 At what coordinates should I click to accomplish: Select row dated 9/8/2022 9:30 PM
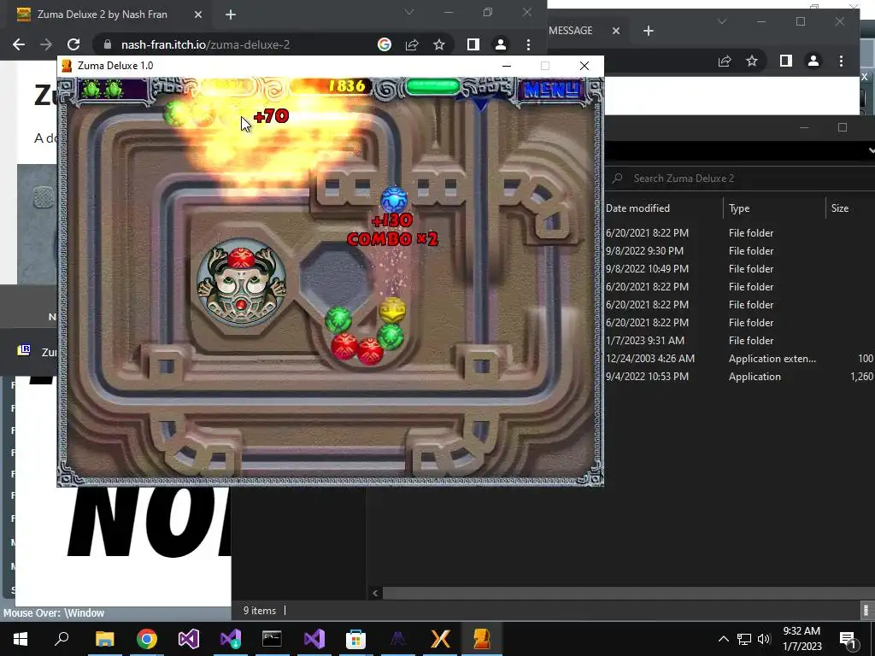740,251
